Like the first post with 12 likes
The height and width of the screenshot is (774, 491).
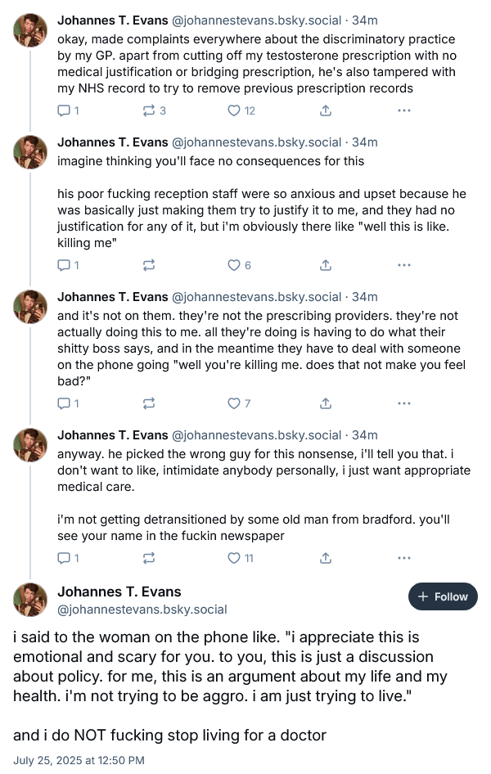(235, 110)
